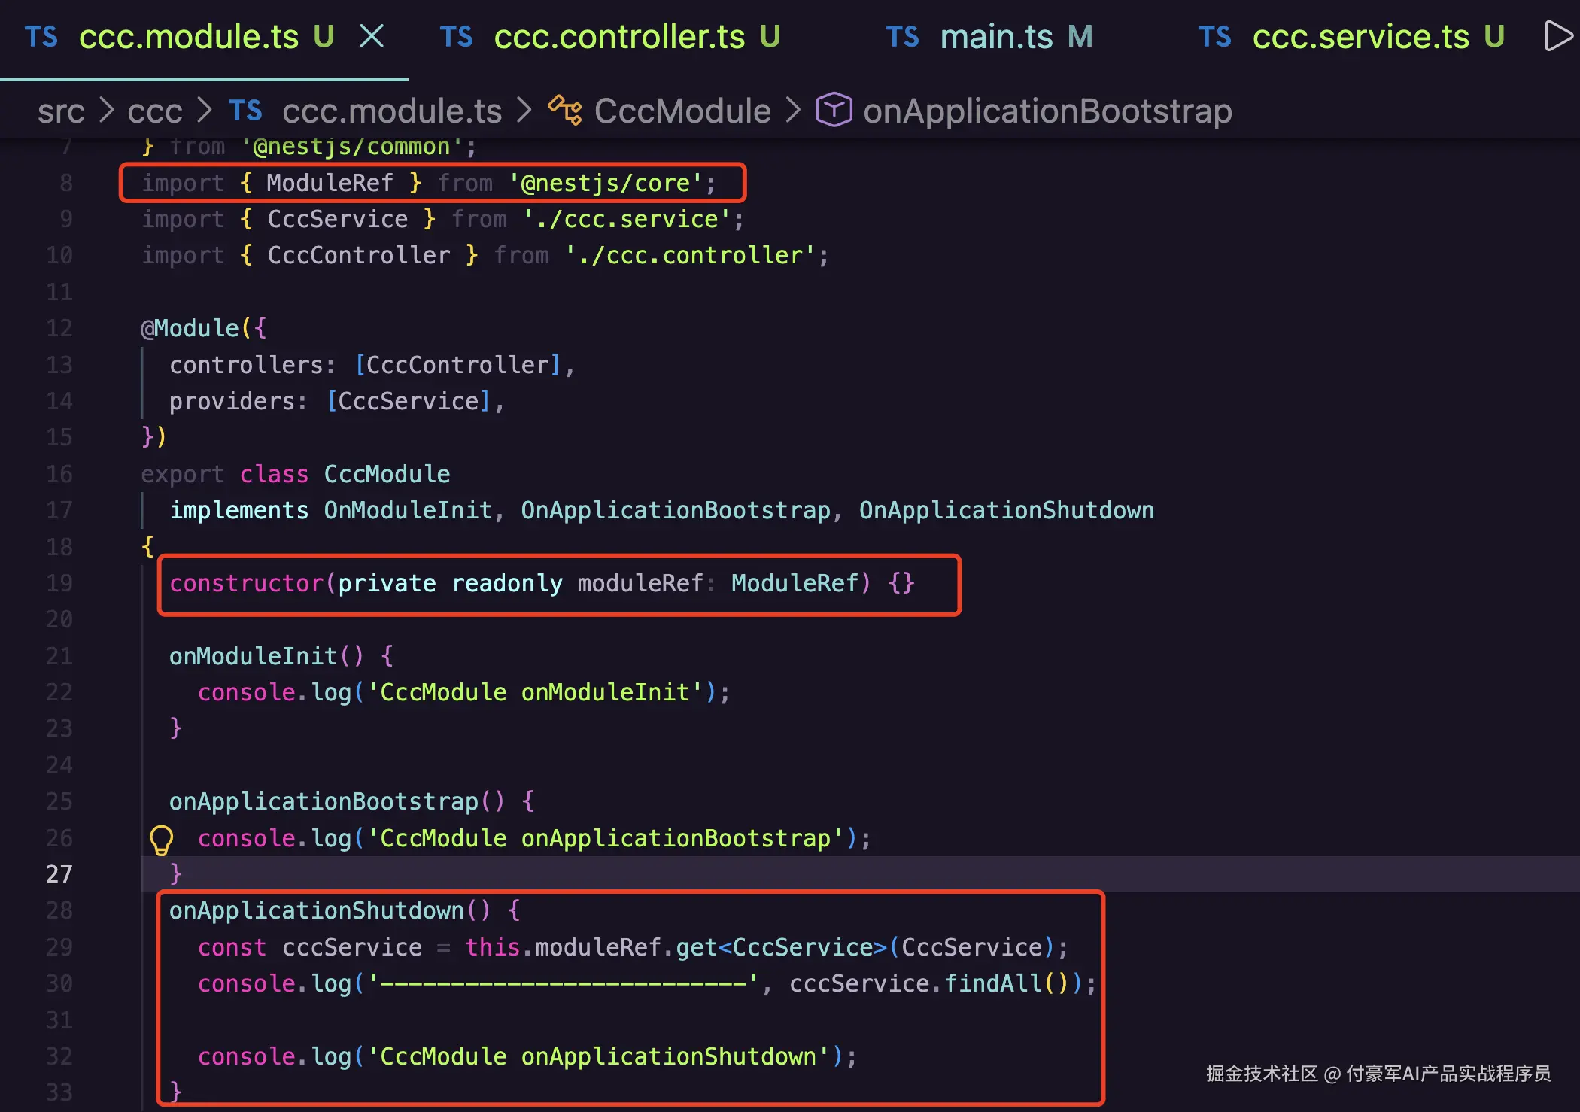
Task: Click the 'constructor' keyword
Action: 246,583
